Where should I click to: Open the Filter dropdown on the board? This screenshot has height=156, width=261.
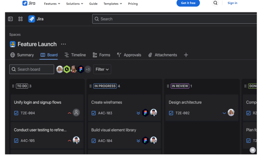click(x=102, y=69)
